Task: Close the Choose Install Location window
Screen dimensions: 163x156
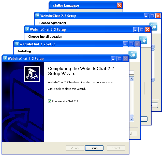Action: (x=147, y=30)
